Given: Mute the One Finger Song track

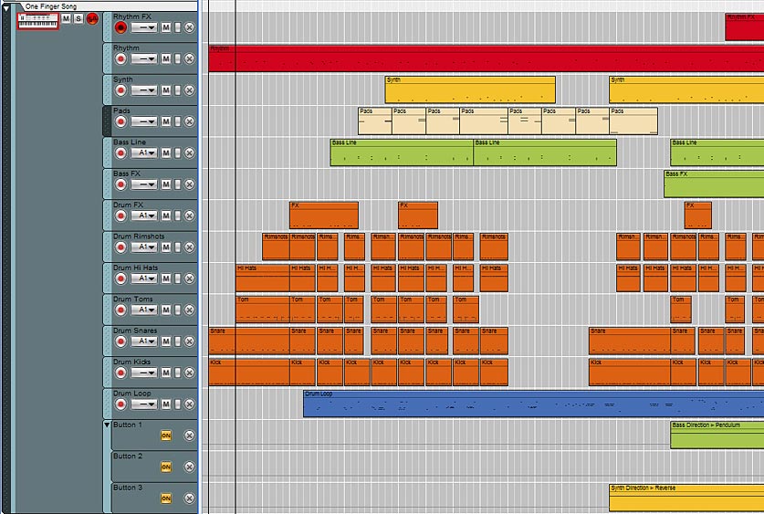Looking at the screenshot, I should [x=67, y=19].
